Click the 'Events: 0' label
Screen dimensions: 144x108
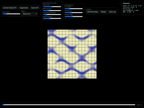click(139, 105)
